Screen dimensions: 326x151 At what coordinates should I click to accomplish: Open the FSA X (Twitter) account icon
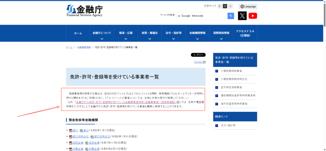242,16
